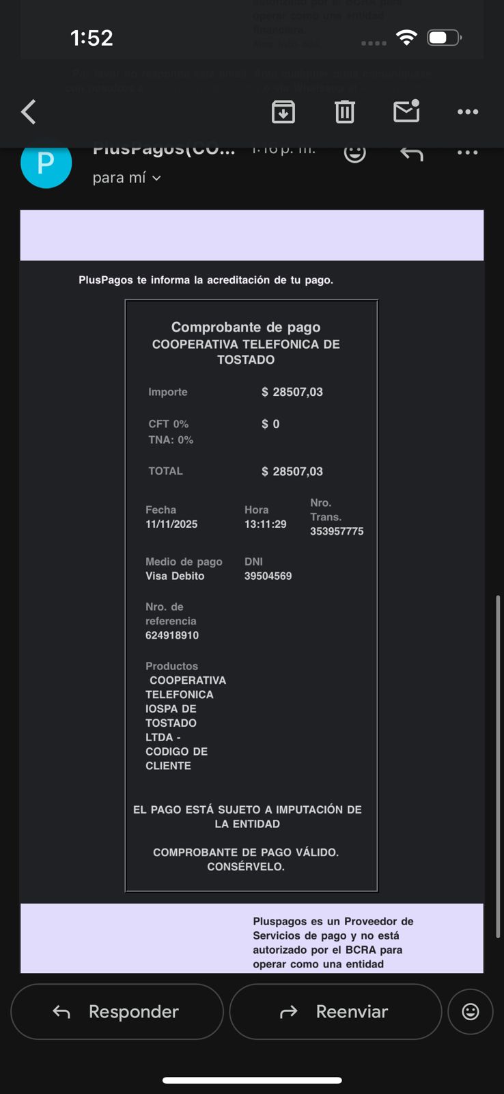
Task: Tap the reference number 624918910
Action: pos(172,635)
